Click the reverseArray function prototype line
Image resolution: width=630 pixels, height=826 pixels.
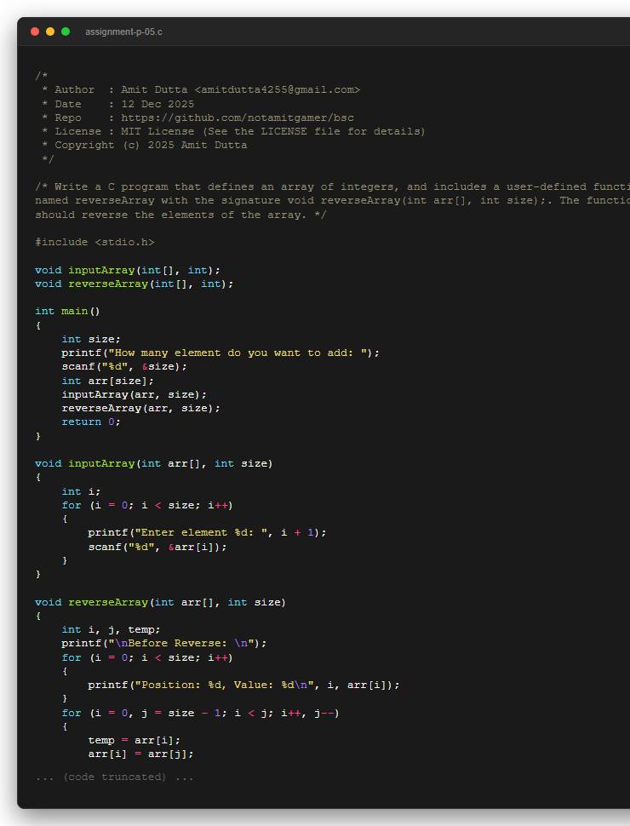click(x=135, y=284)
